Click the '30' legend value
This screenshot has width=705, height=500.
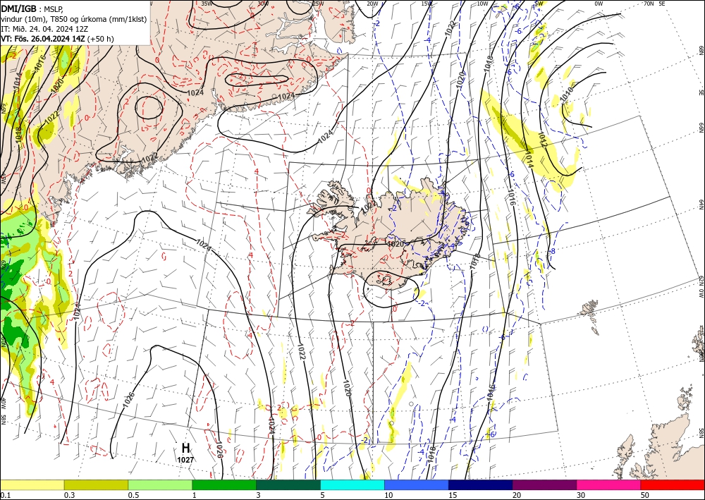(x=581, y=495)
